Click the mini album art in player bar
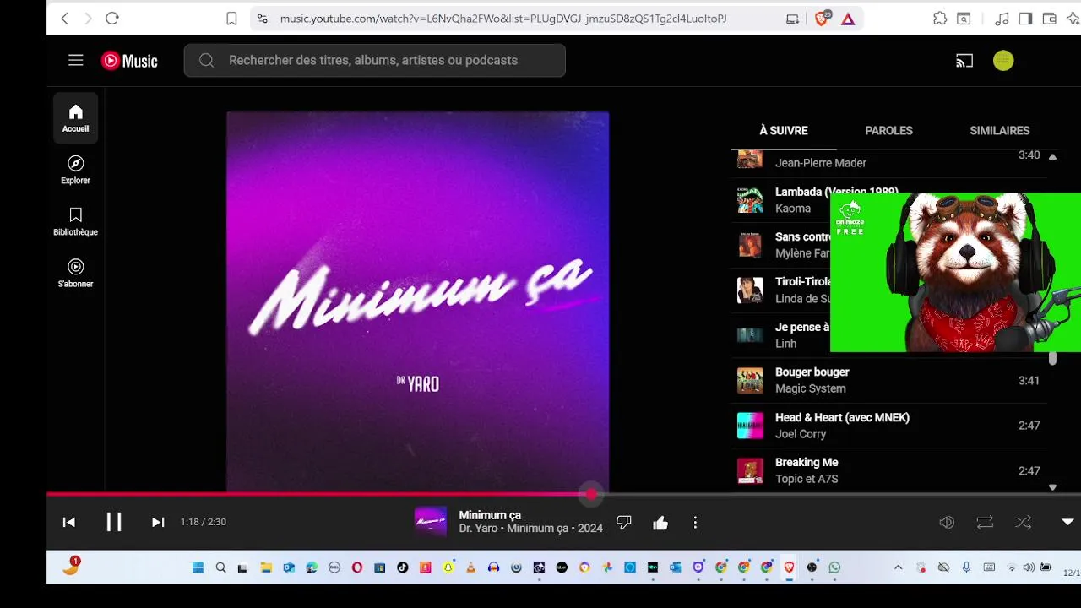Image resolution: width=1081 pixels, height=608 pixels. [x=431, y=522]
